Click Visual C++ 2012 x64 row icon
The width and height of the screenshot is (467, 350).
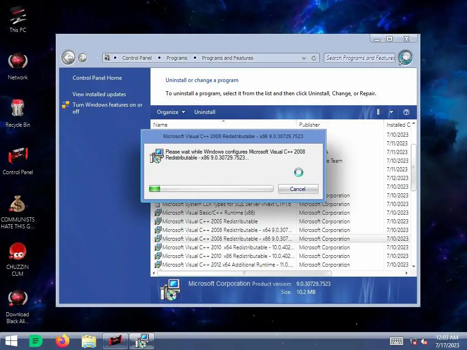coord(157,264)
